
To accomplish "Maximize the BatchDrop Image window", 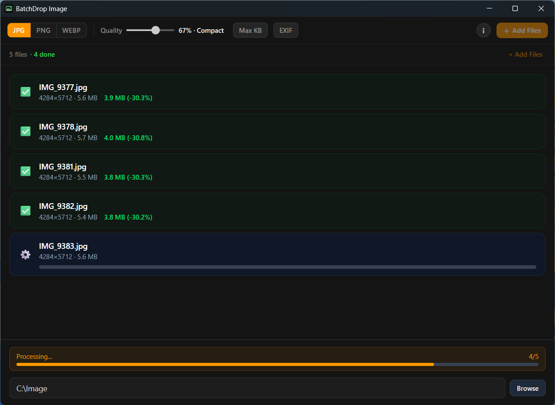I will tap(515, 8).
